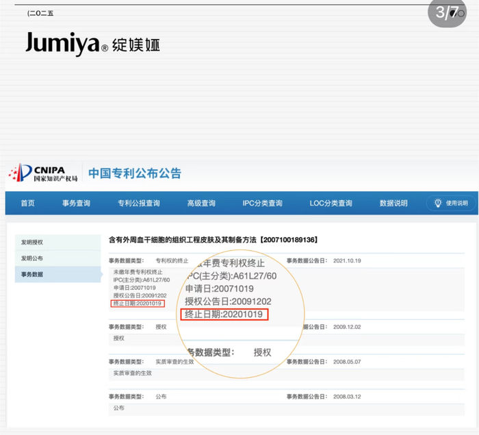The image size is (479, 435).
Task: Click the announcement date 2008.03.12
Action: pyautogui.click(x=347, y=397)
